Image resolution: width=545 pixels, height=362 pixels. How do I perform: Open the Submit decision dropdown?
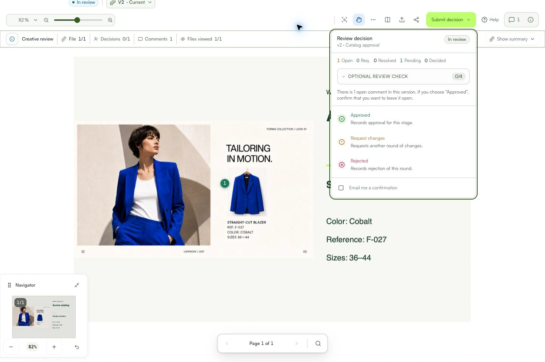(x=451, y=20)
